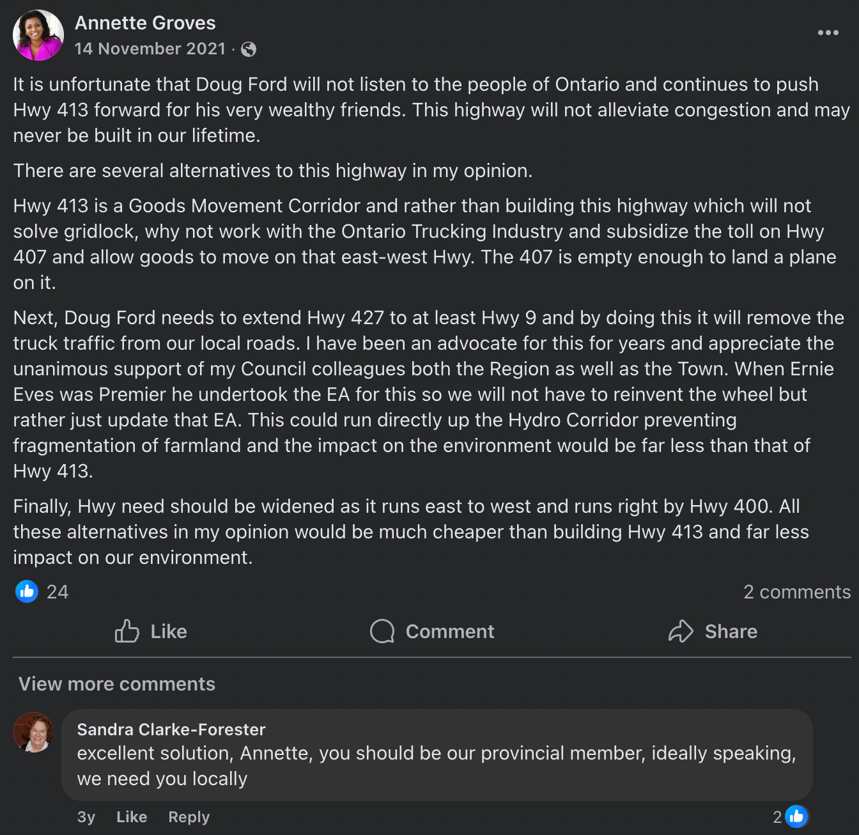The width and height of the screenshot is (859, 835).
Task: Open the 14 November 2021 timestamp
Action: 150,49
